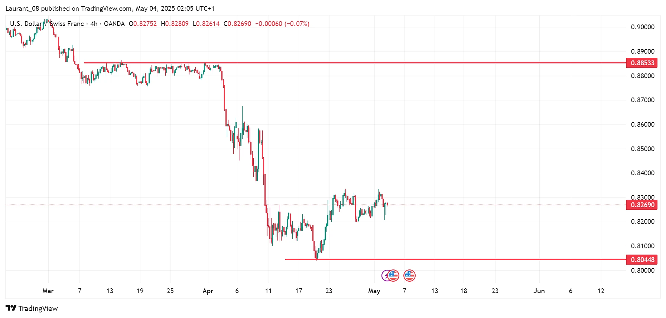Image resolution: width=666 pixels, height=318 pixels.
Task: Click the OANDA data source label
Action: (114, 24)
